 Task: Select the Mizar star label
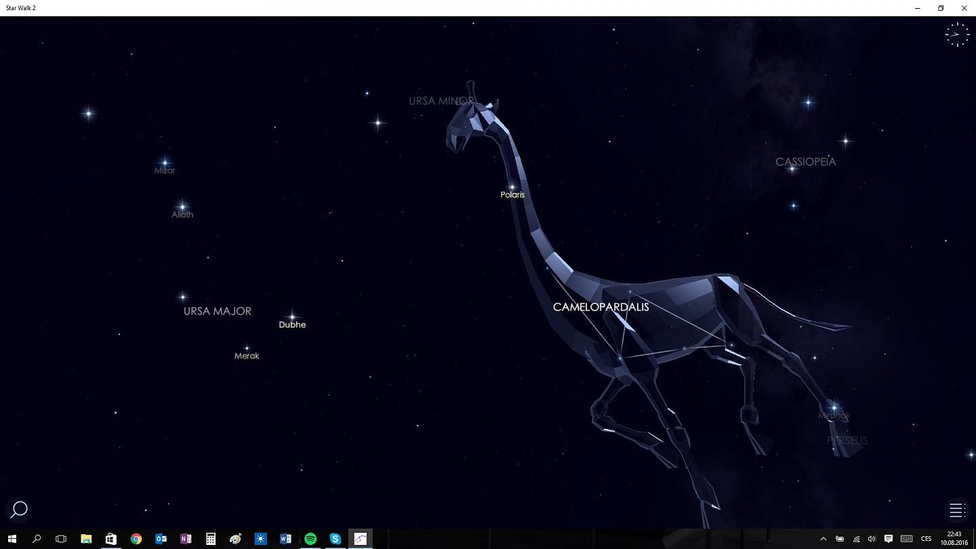(x=165, y=171)
